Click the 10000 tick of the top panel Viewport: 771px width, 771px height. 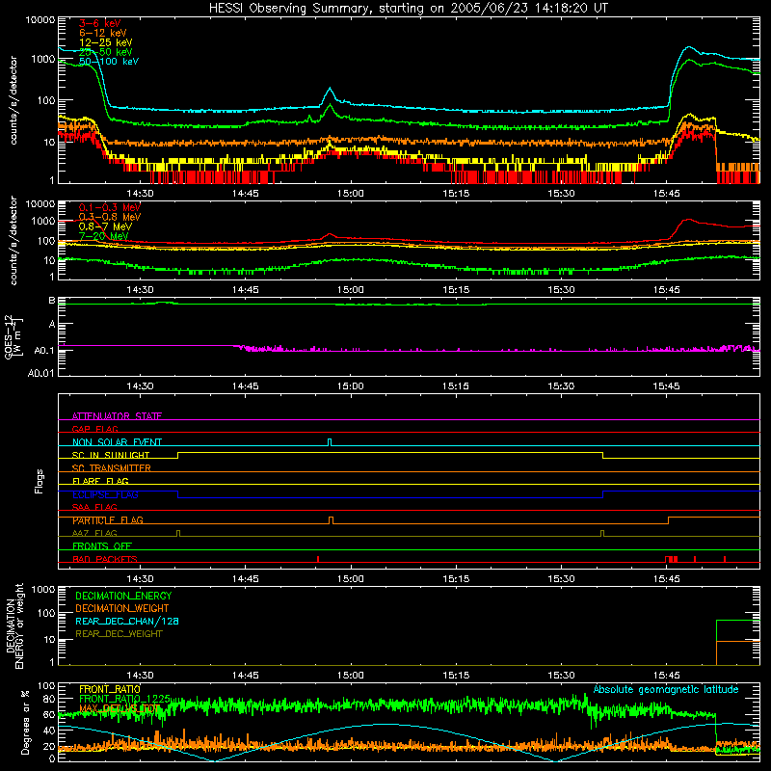(40, 20)
